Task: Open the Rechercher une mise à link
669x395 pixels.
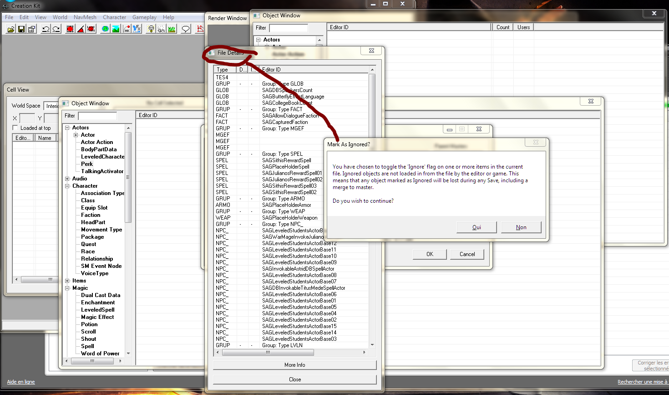Action: pyautogui.click(x=643, y=382)
